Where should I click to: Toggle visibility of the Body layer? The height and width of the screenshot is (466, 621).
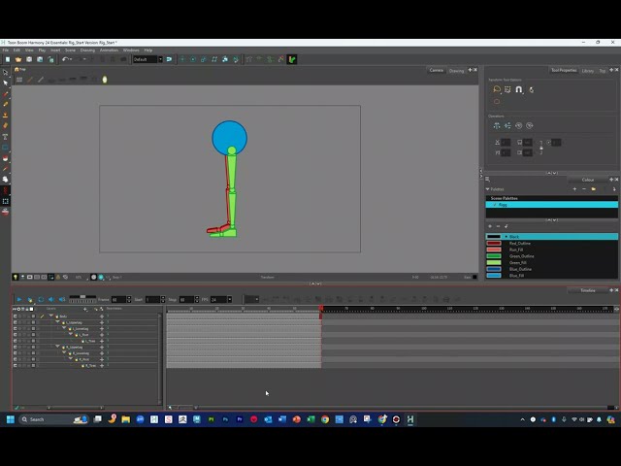click(x=16, y=316)
